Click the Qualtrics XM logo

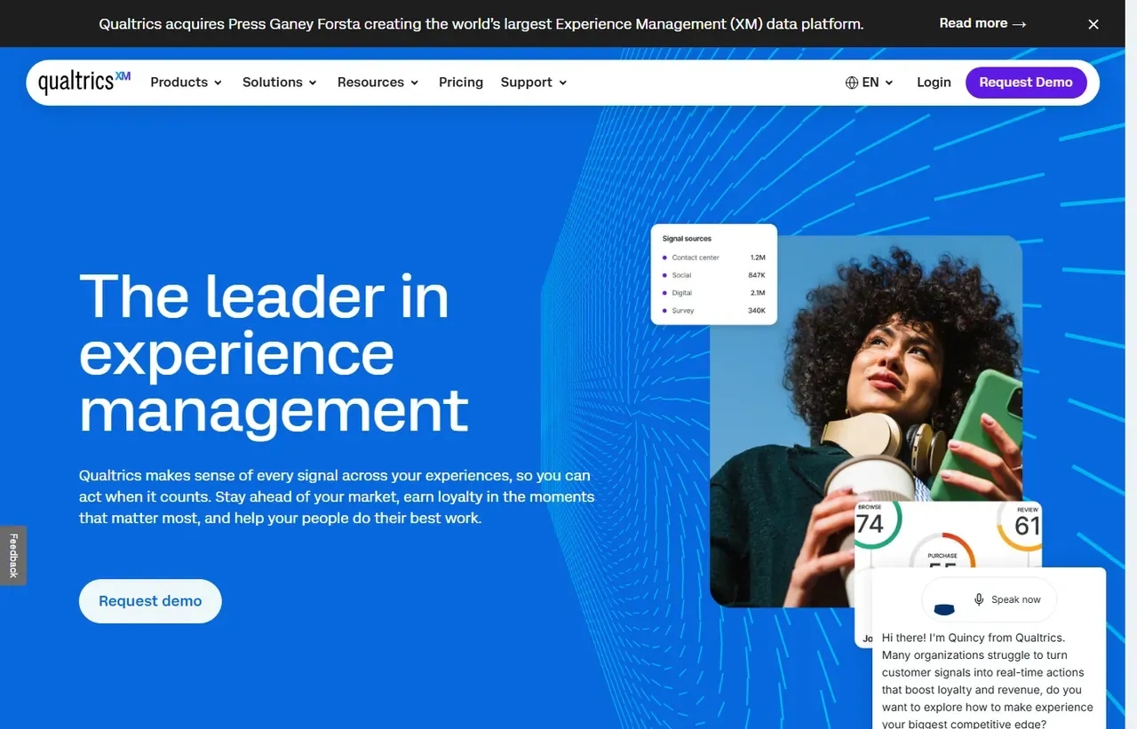84,82
